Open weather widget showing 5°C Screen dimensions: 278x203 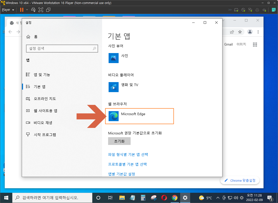click(205, 198)
